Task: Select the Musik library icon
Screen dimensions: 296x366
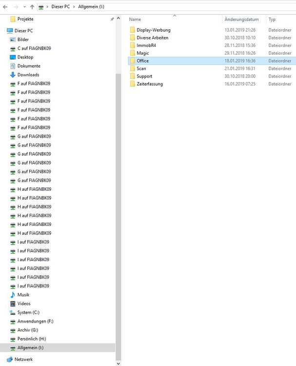Action: (x=13, y=295)
